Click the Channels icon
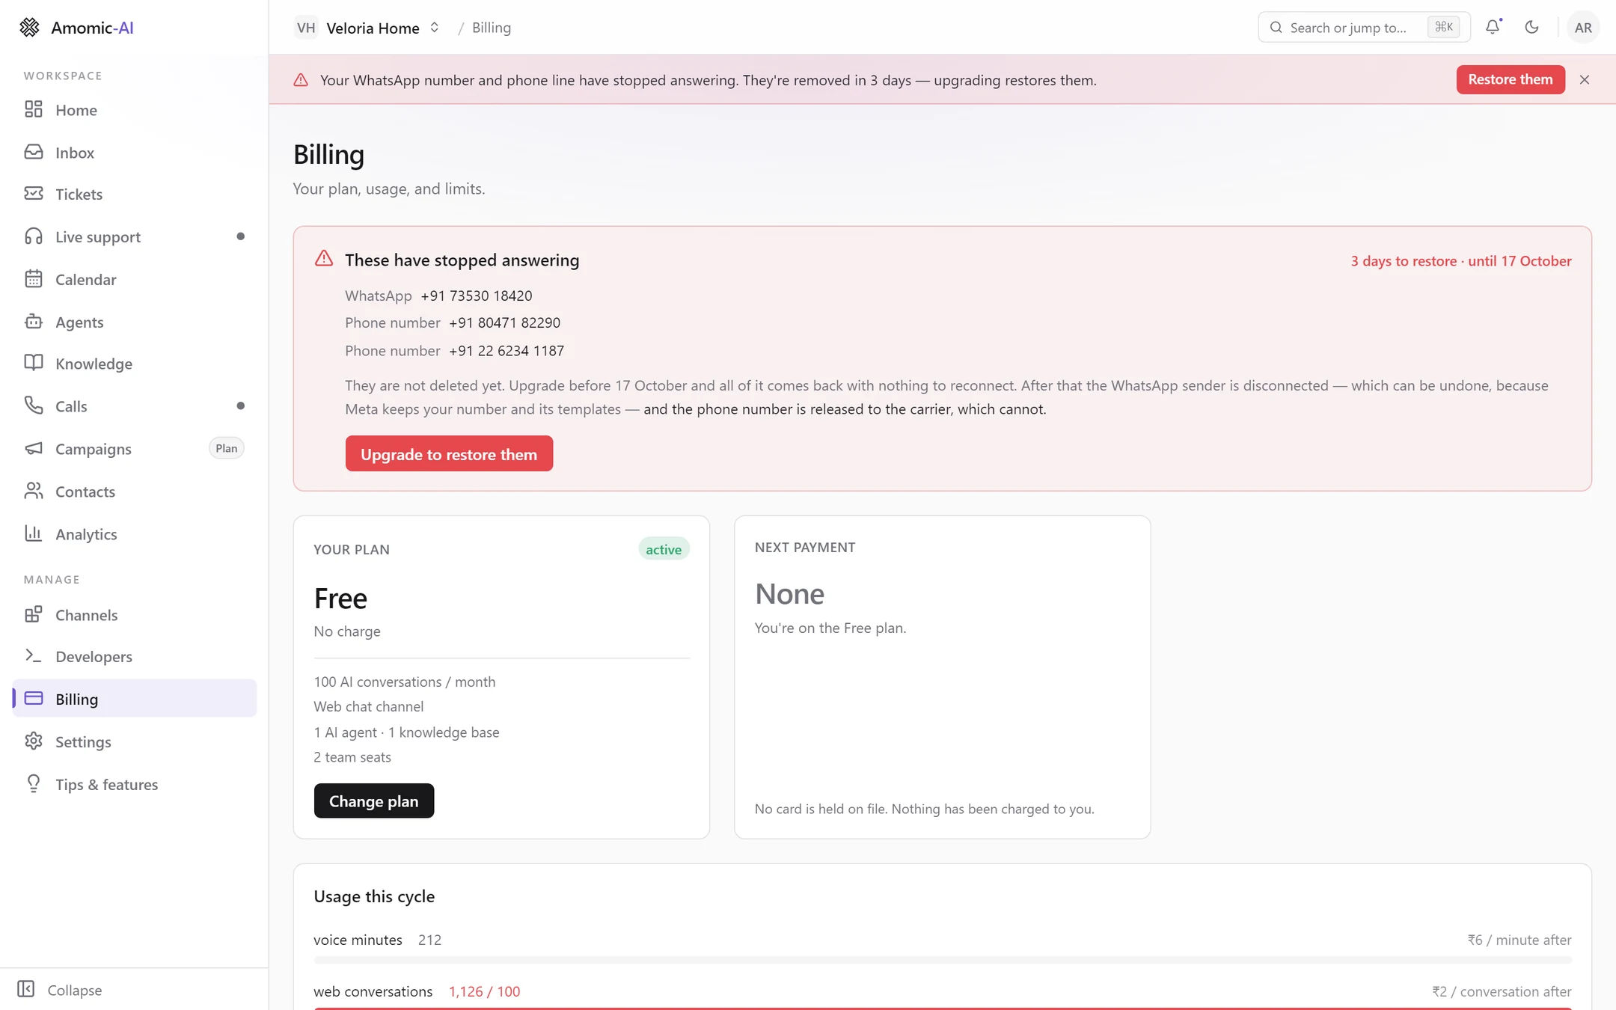The image size is (1616, 1010). coord(33,614)
